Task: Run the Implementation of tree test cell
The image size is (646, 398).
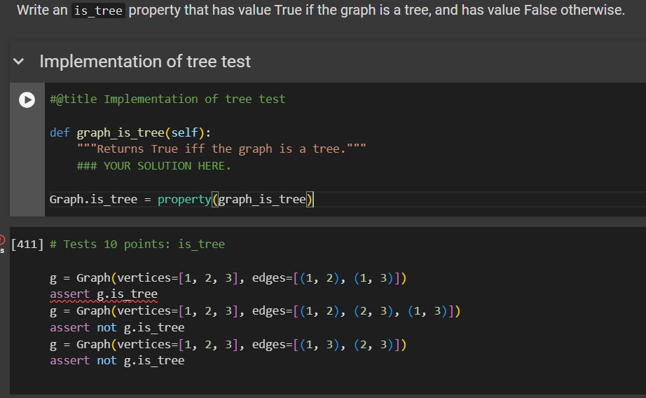Action: pos(27,100)
